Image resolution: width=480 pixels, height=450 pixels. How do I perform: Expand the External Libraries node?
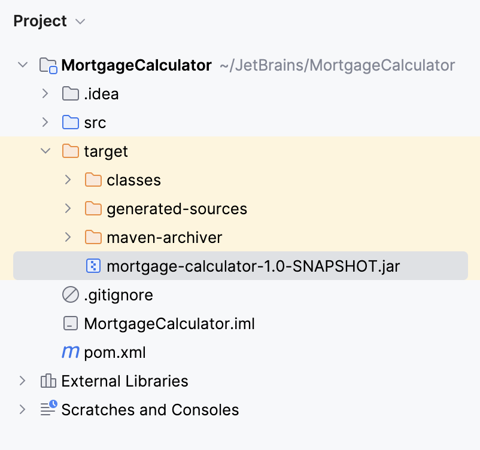[23, 381]
